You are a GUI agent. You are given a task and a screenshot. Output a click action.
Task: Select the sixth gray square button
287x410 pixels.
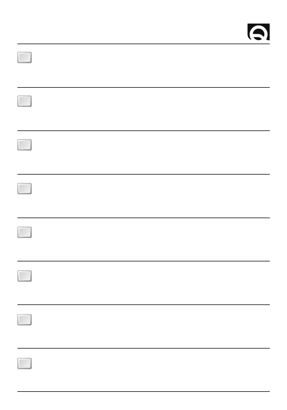24,276
